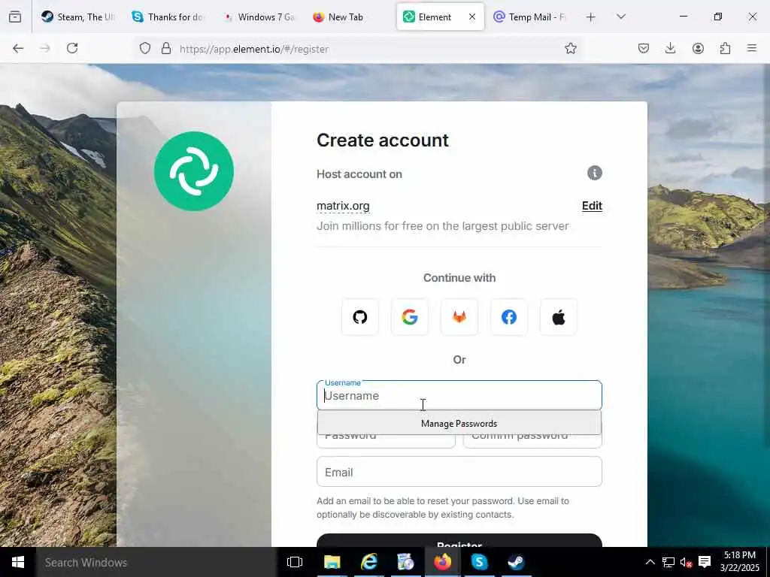
Task: Go forward with the forward arrow
Action: point(45,48)
